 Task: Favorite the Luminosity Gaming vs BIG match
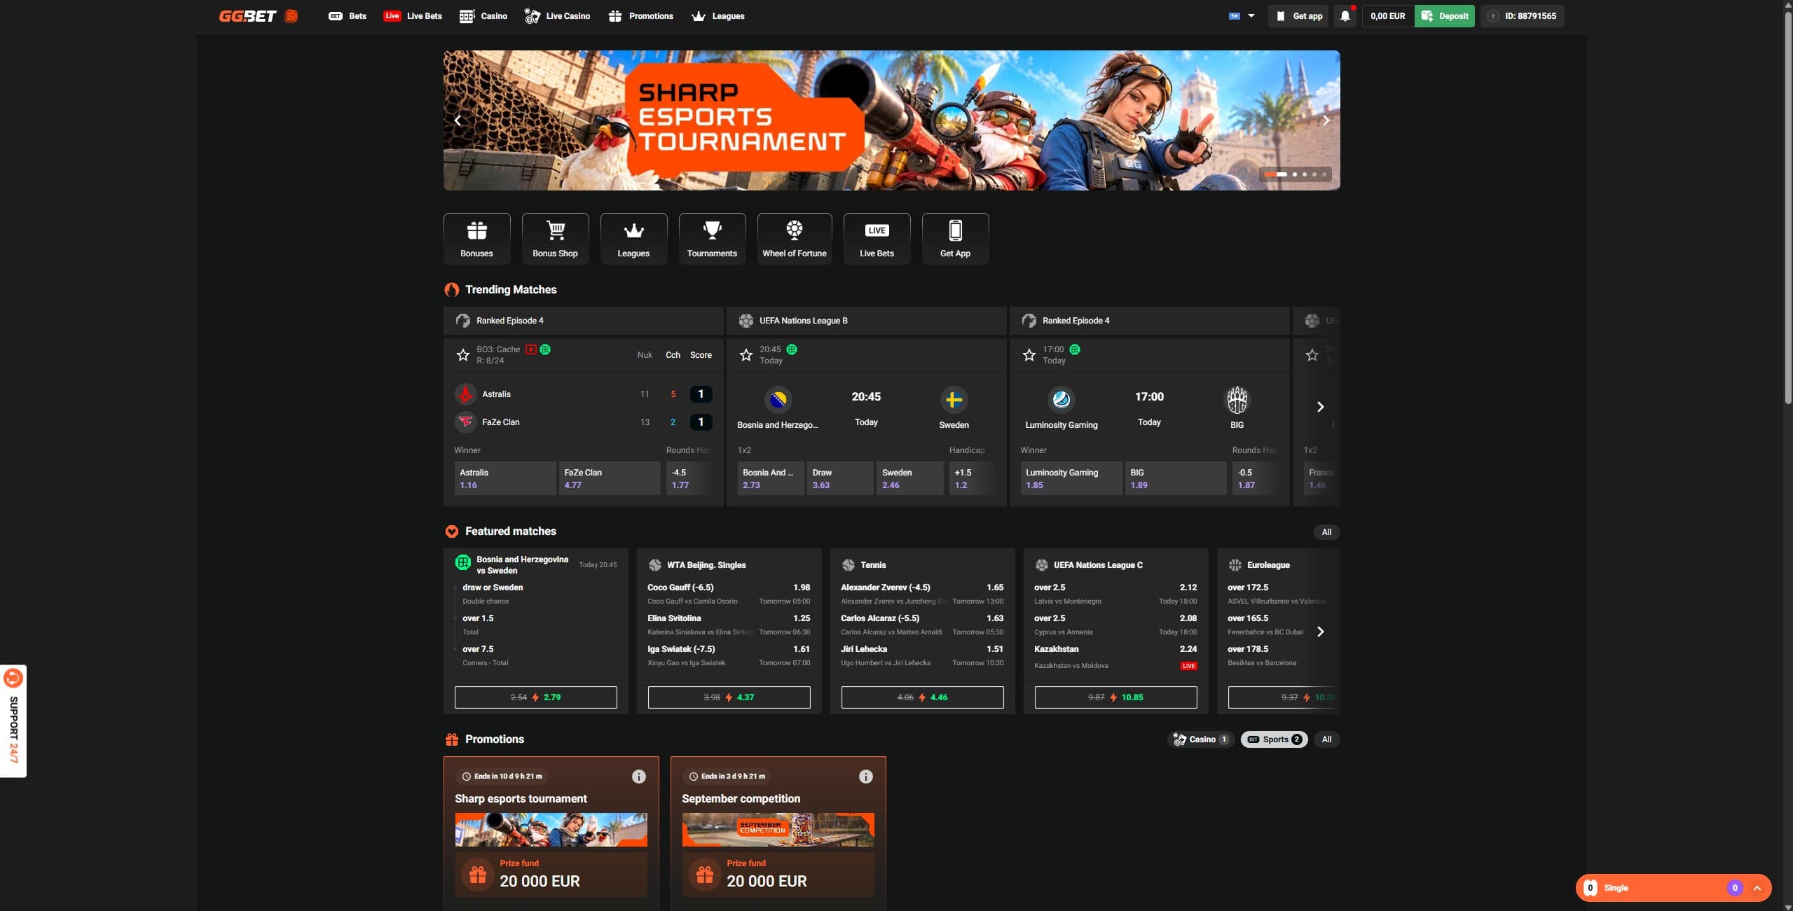(x=1029, y=355)
